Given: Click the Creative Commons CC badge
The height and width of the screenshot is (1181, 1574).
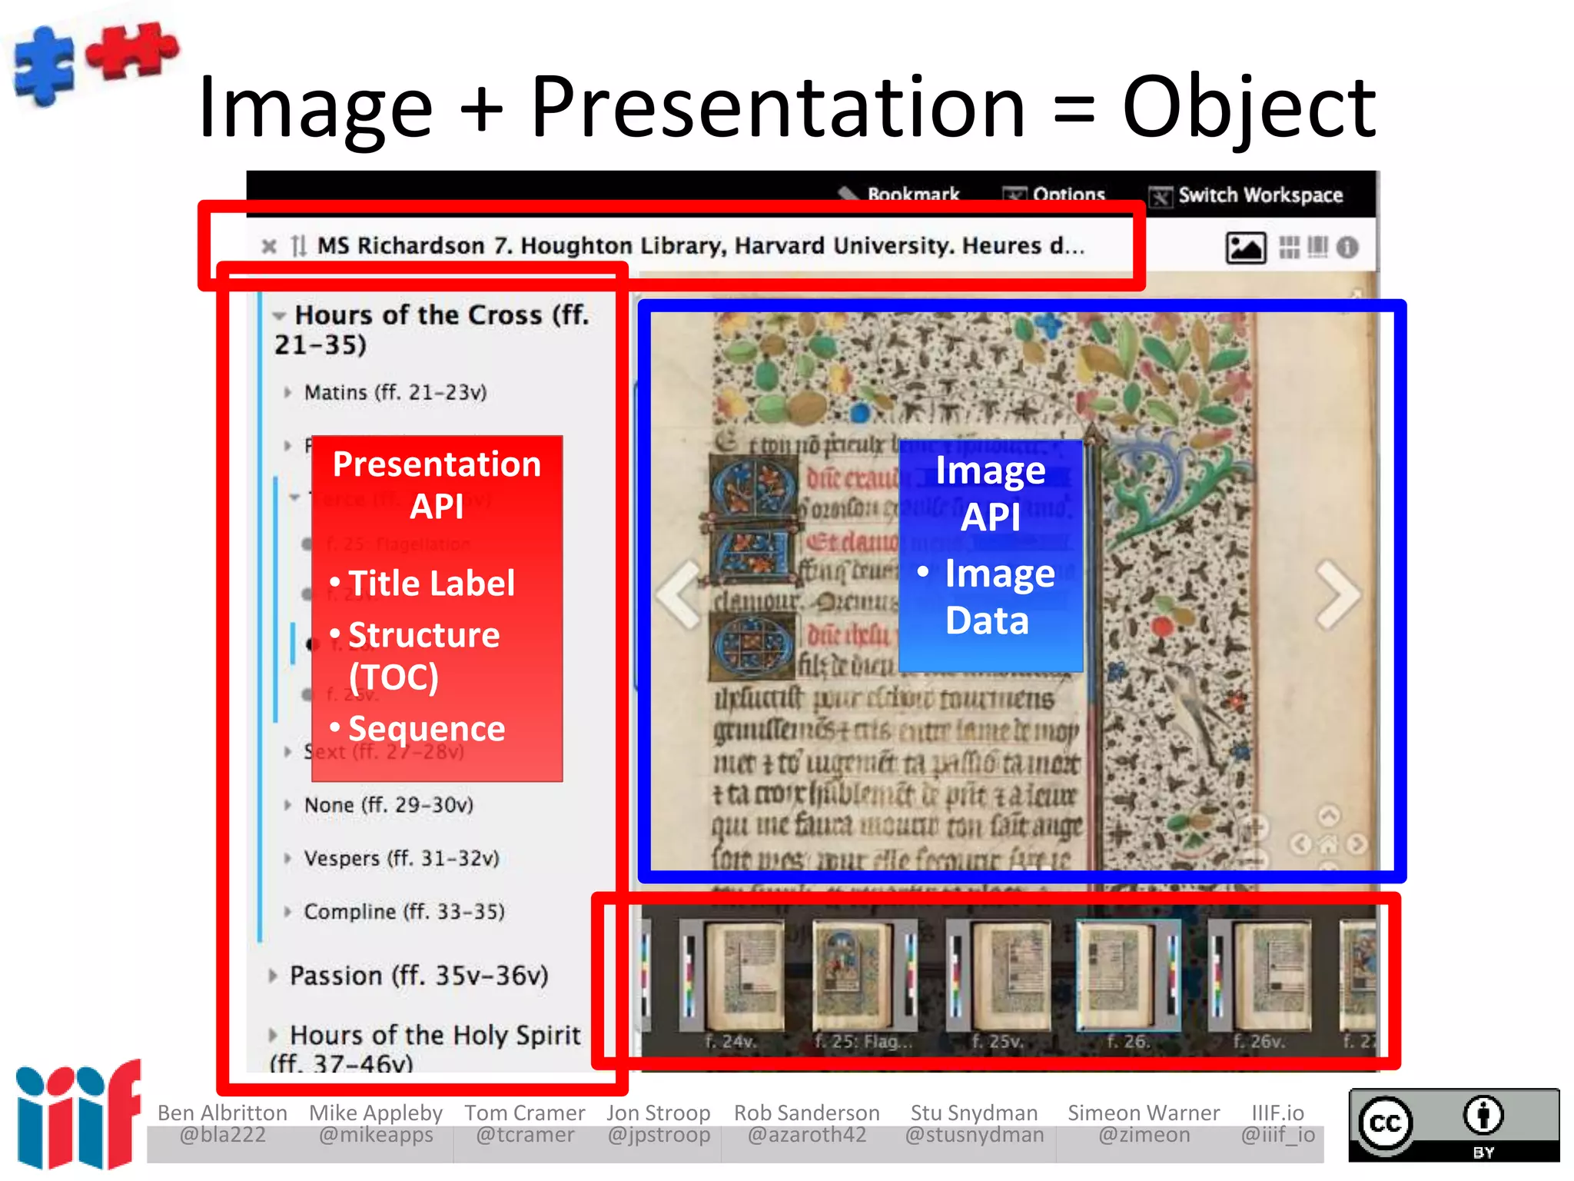Looking at the screenshot, I should coord(1454,1125).
